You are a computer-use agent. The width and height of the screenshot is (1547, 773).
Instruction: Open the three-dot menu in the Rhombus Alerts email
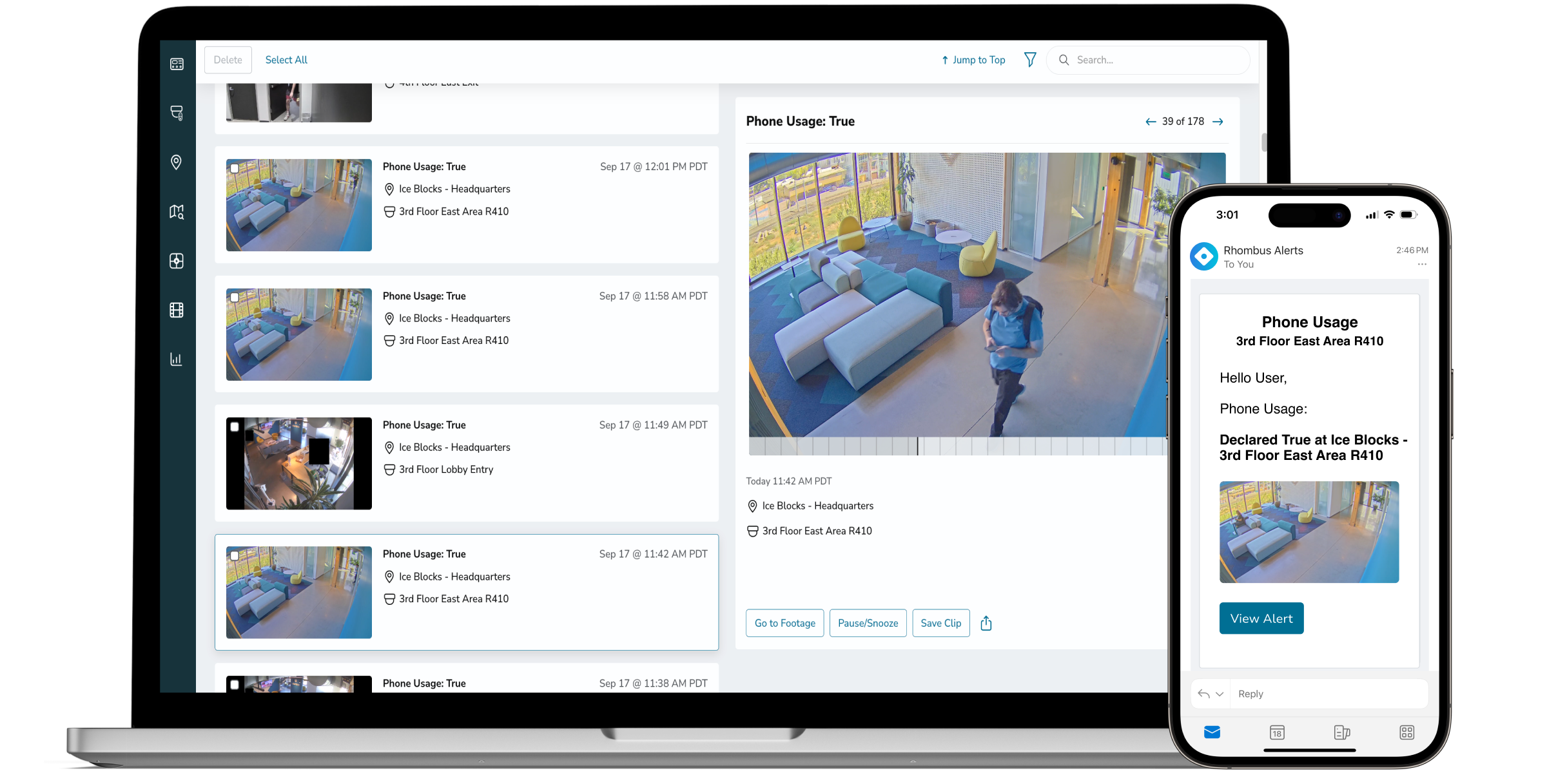click(x=1422, y=265)
